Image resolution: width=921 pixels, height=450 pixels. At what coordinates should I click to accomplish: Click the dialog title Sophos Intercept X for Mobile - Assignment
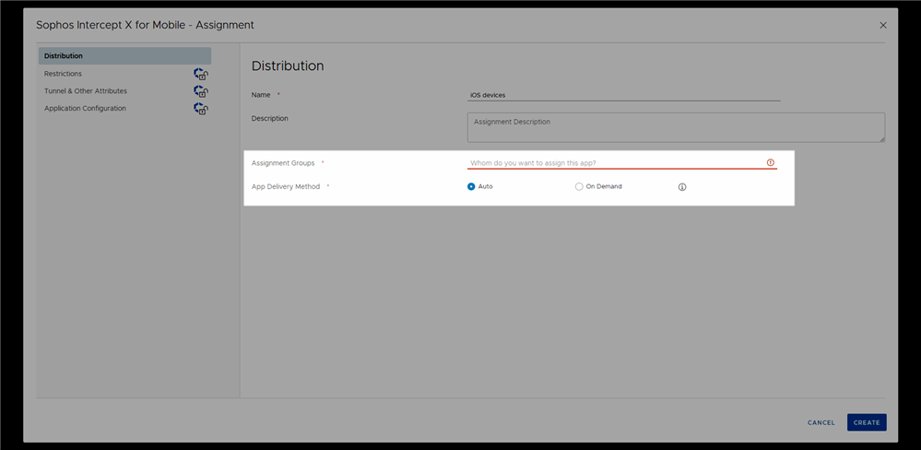(145, 25)
